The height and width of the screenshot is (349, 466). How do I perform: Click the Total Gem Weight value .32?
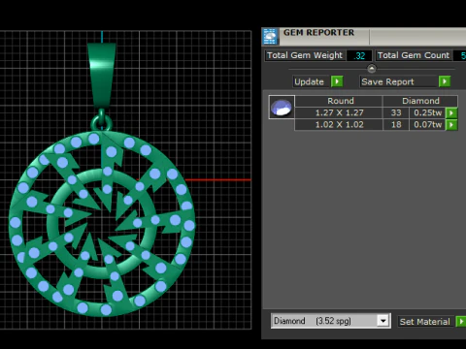(359, 55)
